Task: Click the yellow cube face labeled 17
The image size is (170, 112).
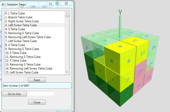Action: point(142,54)
